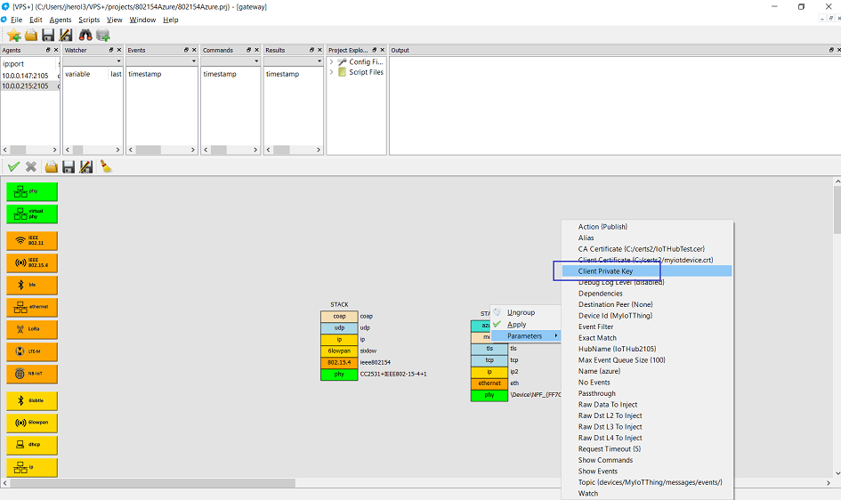841x500 pixels.
Task: Expand the Script Files tree node
Action: (332, 72)
